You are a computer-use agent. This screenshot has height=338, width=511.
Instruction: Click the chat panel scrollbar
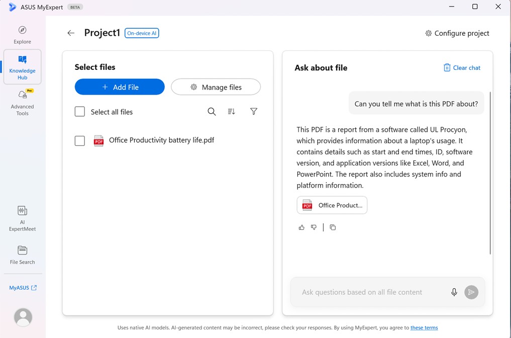[490, 173]
